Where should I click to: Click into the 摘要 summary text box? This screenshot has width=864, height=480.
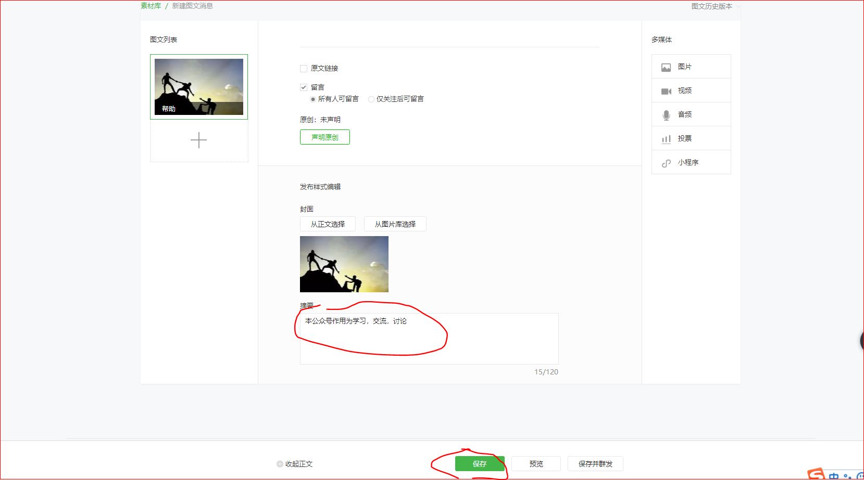[x=429, y=339]
